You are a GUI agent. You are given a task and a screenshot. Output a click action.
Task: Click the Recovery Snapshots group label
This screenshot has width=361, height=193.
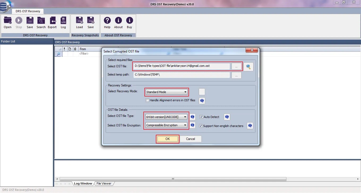pos(85,35)
